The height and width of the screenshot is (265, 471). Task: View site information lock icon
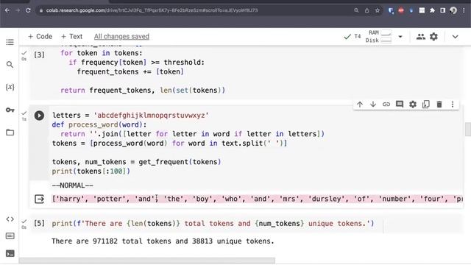[x=41, y=10]
